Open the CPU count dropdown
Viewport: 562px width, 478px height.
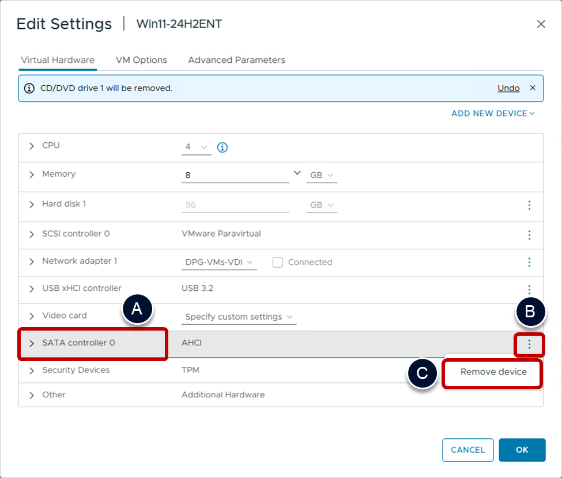[196, 147]
